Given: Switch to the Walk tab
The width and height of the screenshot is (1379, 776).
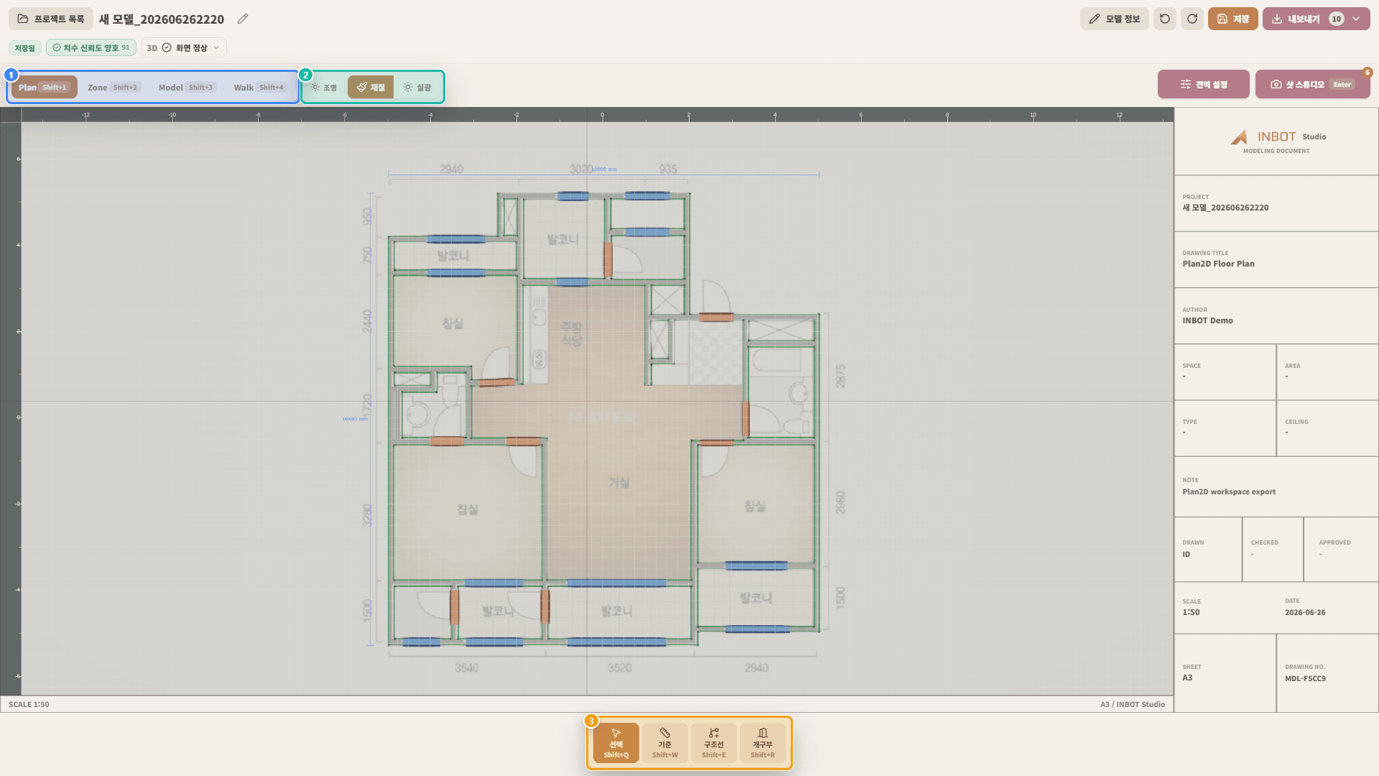Looking at the screenshot, I should 259,87.
